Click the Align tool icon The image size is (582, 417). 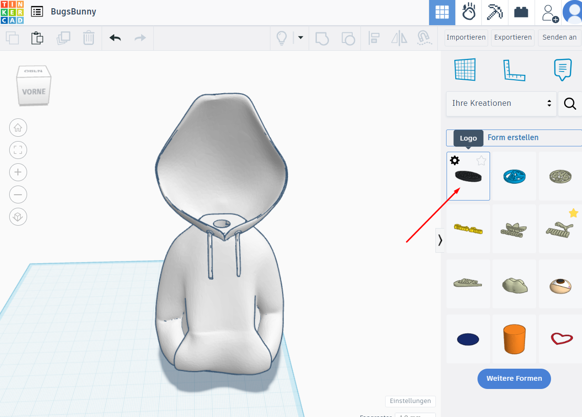[x=374, y=38]
